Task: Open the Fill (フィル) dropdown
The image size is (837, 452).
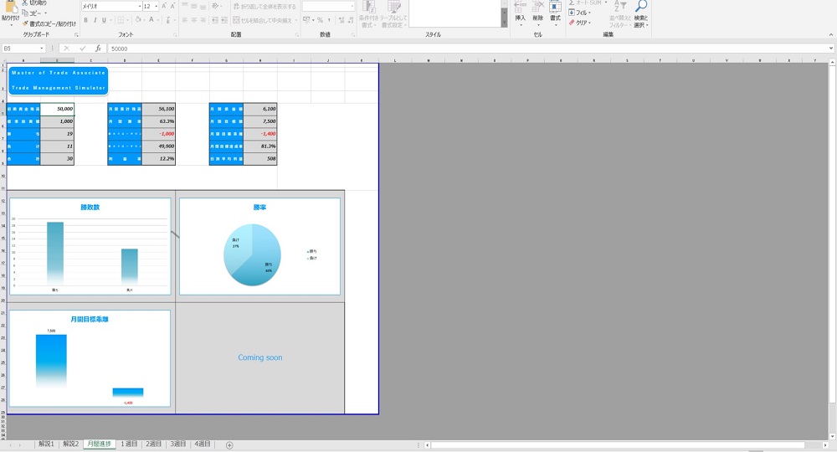Action: pos(579,13)
